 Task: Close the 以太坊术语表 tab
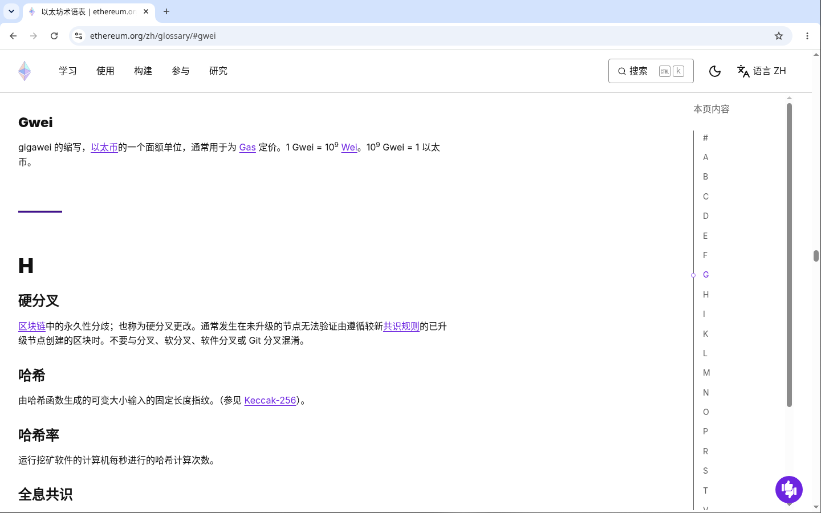click(146, 11)
